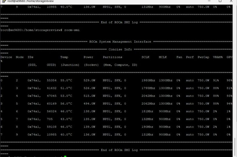This screenshot has width=237, height=157.
Task: Click GUID value 60169
Action: pyautogui.click(x=52, y=104)
